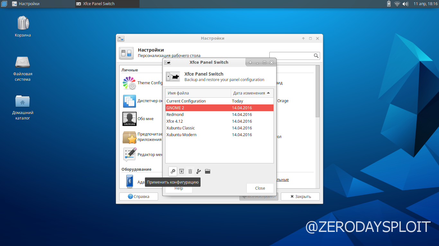Screen dimensions: 439x246
Task: Select the Xubuntu Classic configuration row
Action: tap(219, 128)
